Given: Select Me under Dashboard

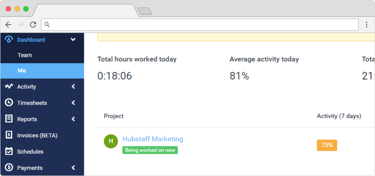Looking at the screenshot, I should click(x=42, y=71).
